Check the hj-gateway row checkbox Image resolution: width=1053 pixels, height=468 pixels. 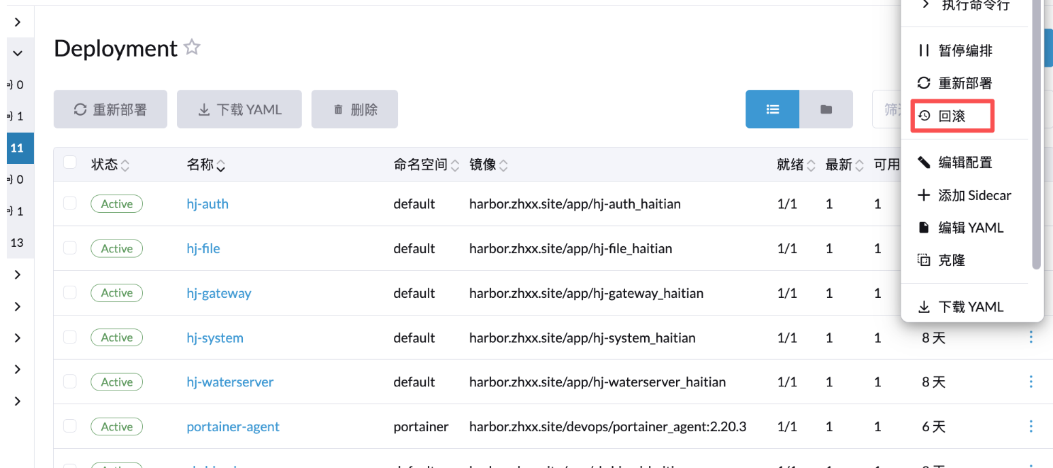(x=70, y=292)
